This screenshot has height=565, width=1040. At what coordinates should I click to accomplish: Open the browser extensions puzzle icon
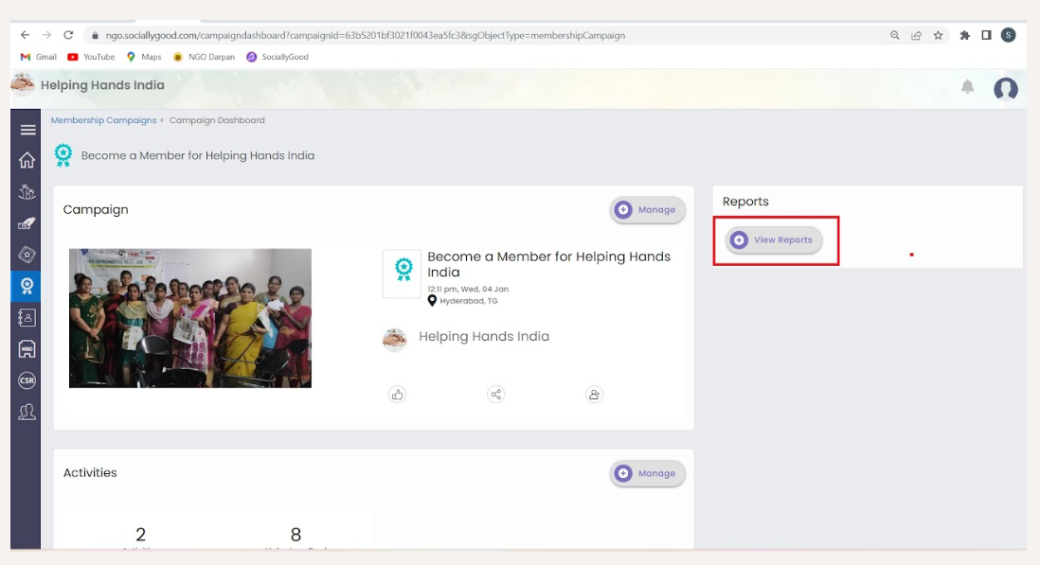pos(964,35)
